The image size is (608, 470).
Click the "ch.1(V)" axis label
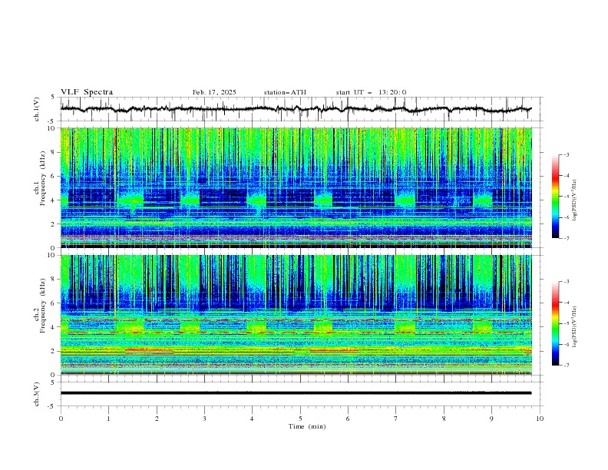[37, 109]
